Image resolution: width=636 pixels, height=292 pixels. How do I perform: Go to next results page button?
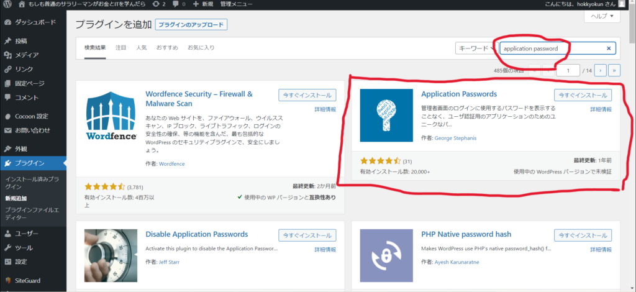(x=601, y=71)
